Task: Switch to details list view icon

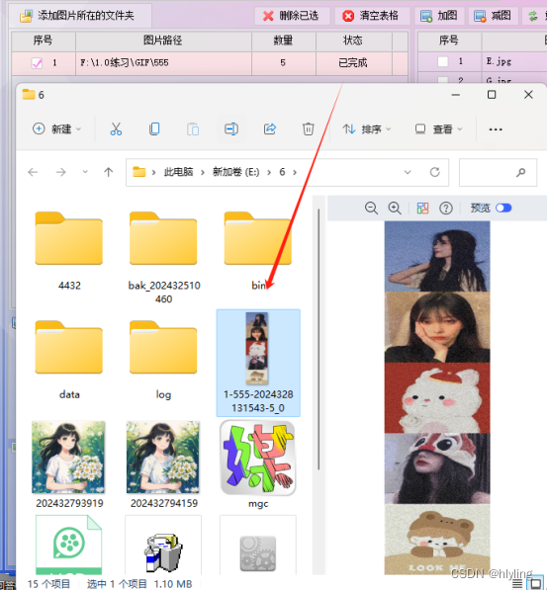Action: pyautogui.click(x=517, y=584)
